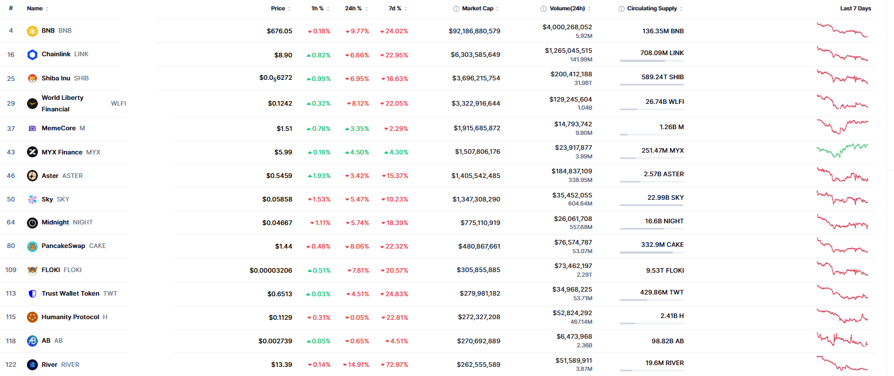This screenshot has width=894, height=376.
Task: Open River 7-day sparkline chart
Action: (x=842, y=364)
